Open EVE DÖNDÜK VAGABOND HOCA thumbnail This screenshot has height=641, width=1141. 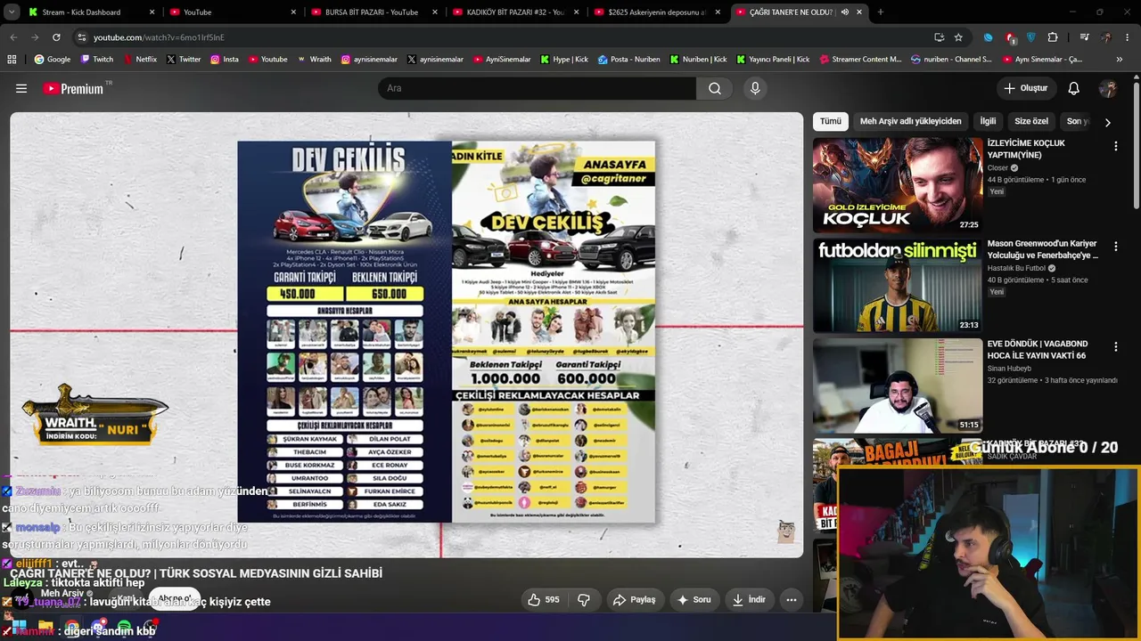click(x=898, y=385)
